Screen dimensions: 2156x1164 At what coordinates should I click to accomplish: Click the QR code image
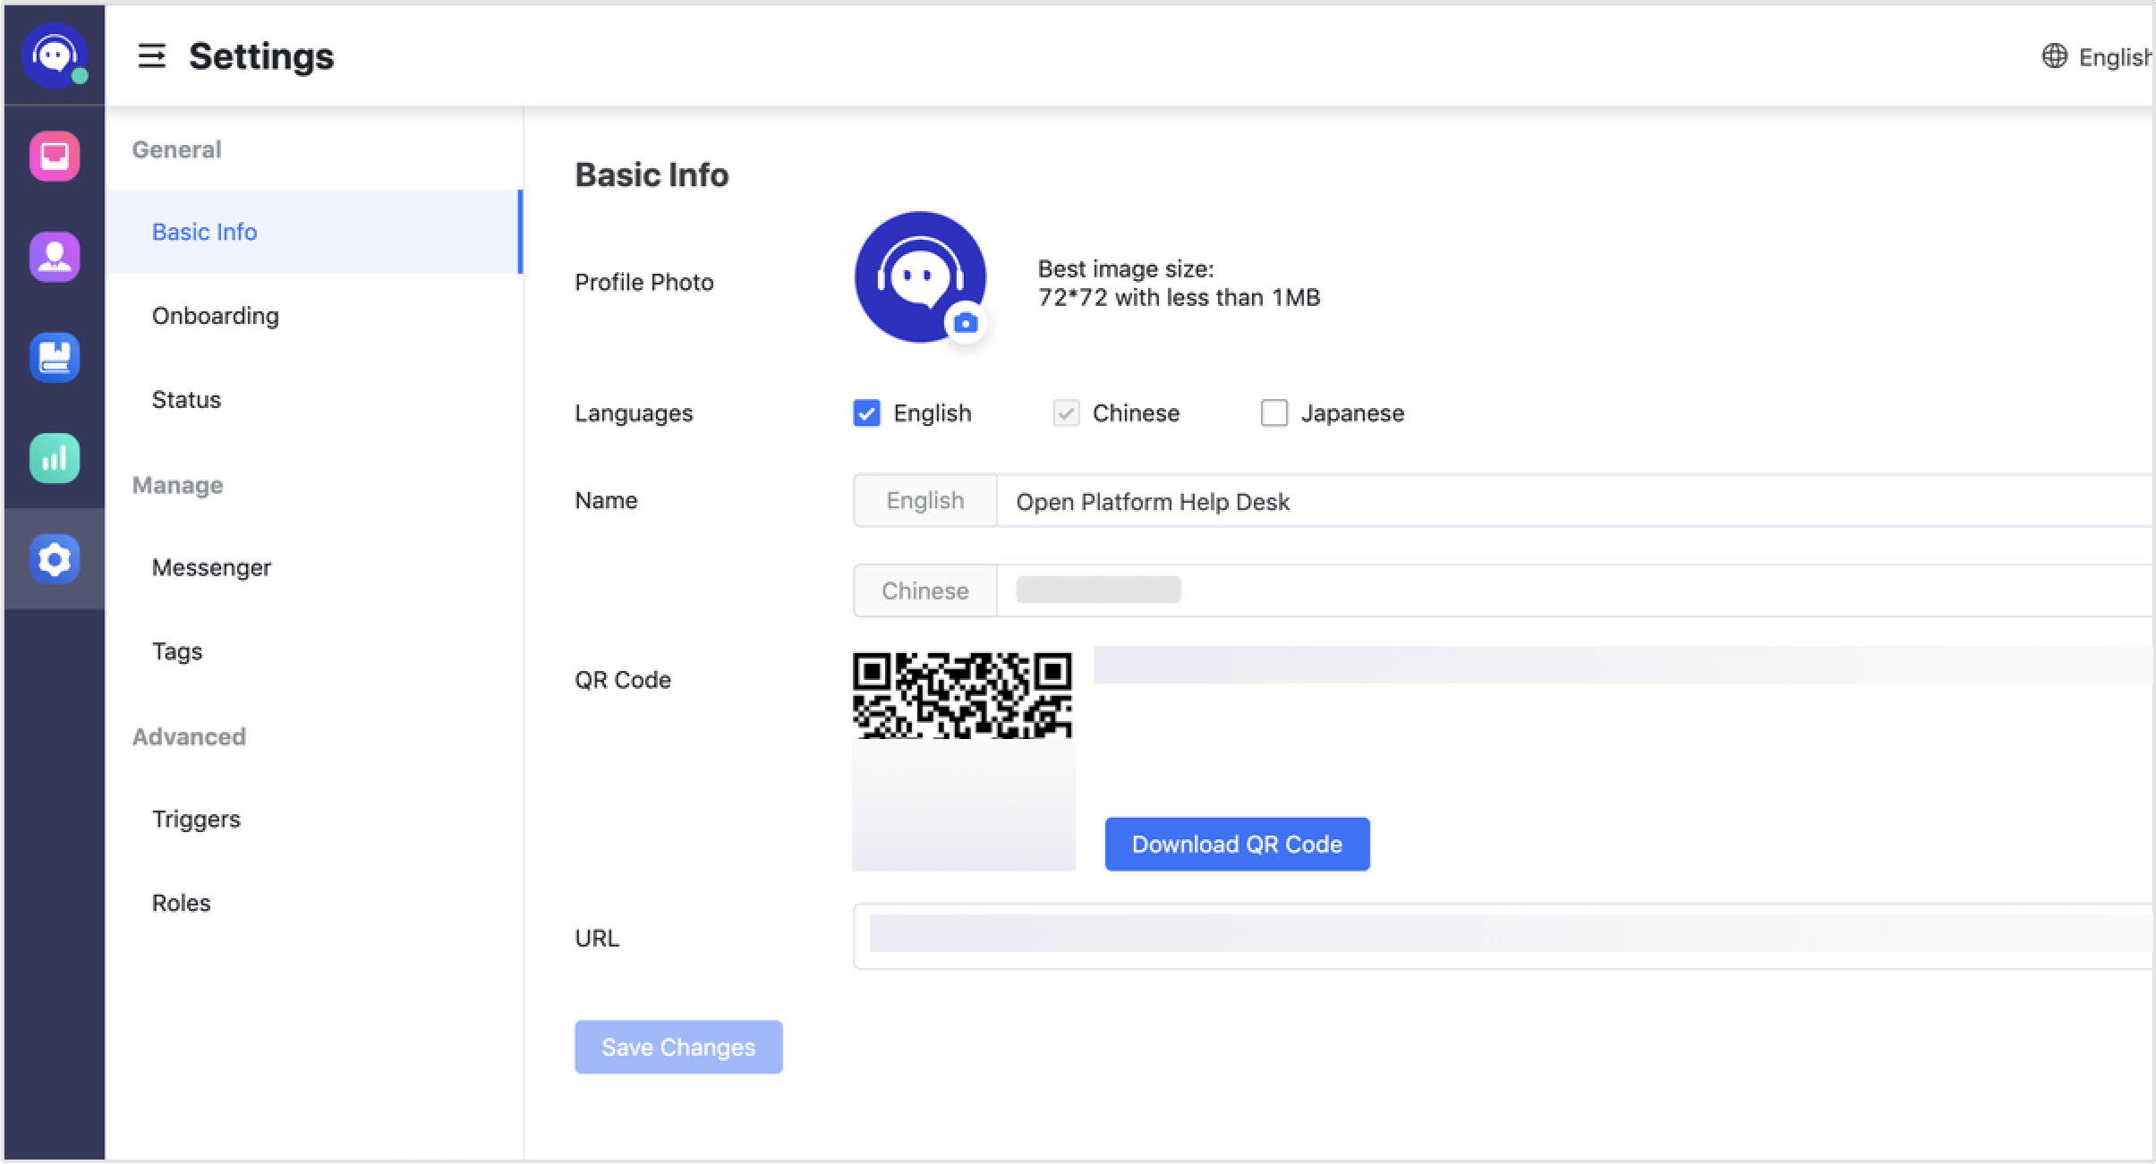tap(963, 760)
